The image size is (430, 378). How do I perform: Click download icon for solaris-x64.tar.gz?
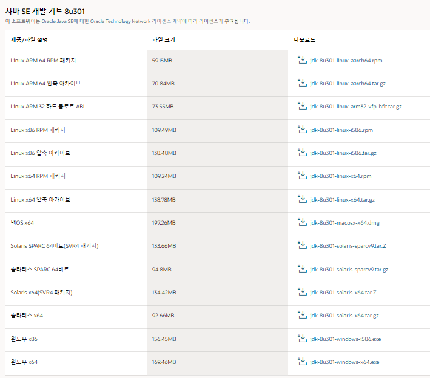point(302,315)
